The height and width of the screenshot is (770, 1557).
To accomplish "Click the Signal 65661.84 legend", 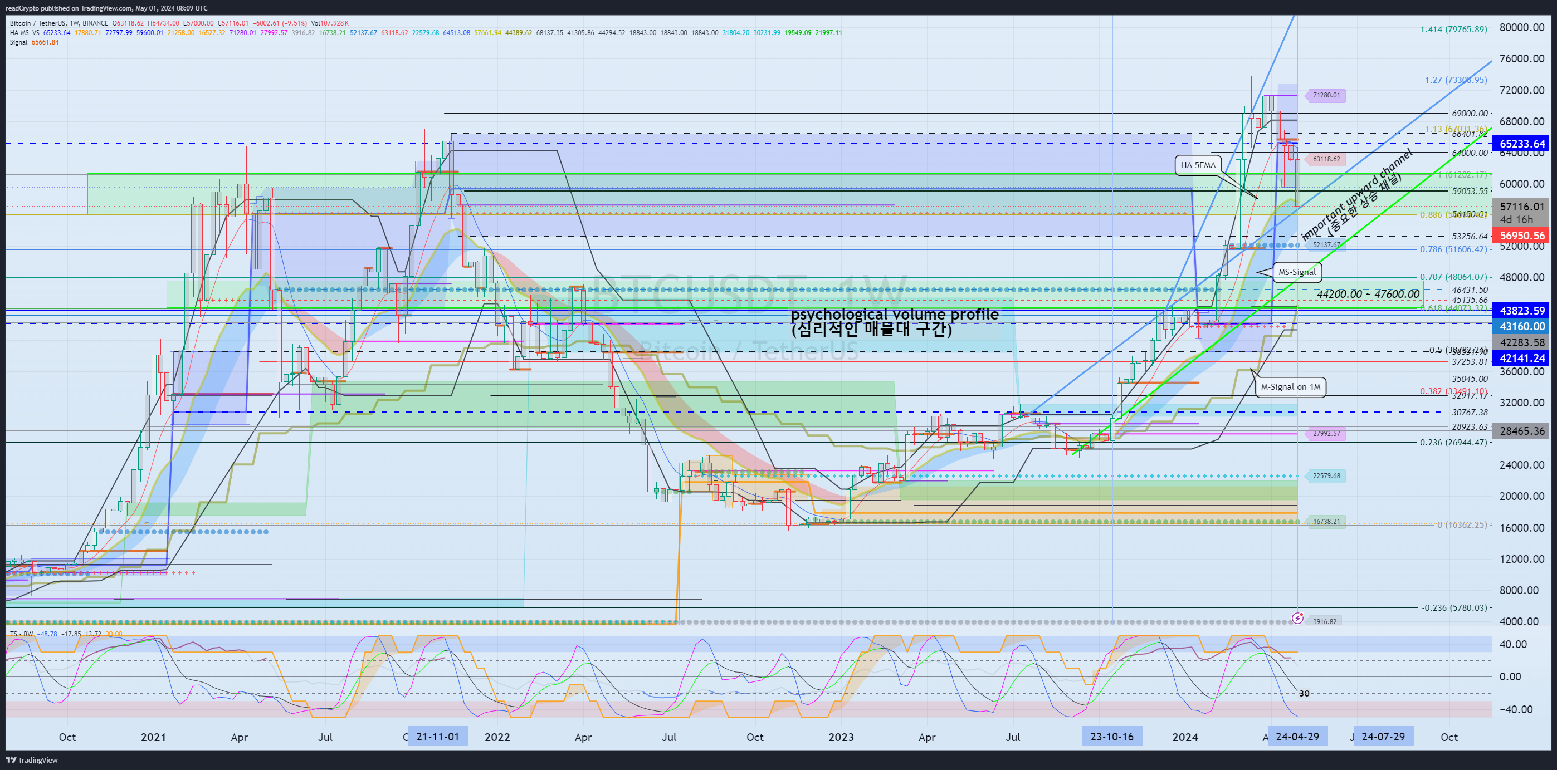I will 34,42.
